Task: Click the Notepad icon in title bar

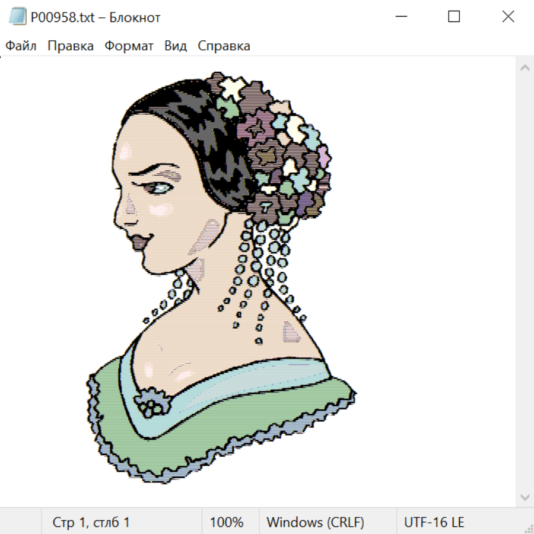Action: tap(17, 17)
